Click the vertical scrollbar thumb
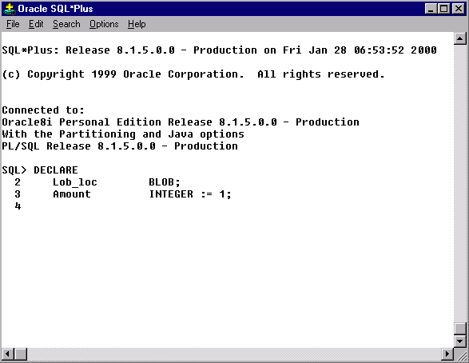 [x=460, y=329]
